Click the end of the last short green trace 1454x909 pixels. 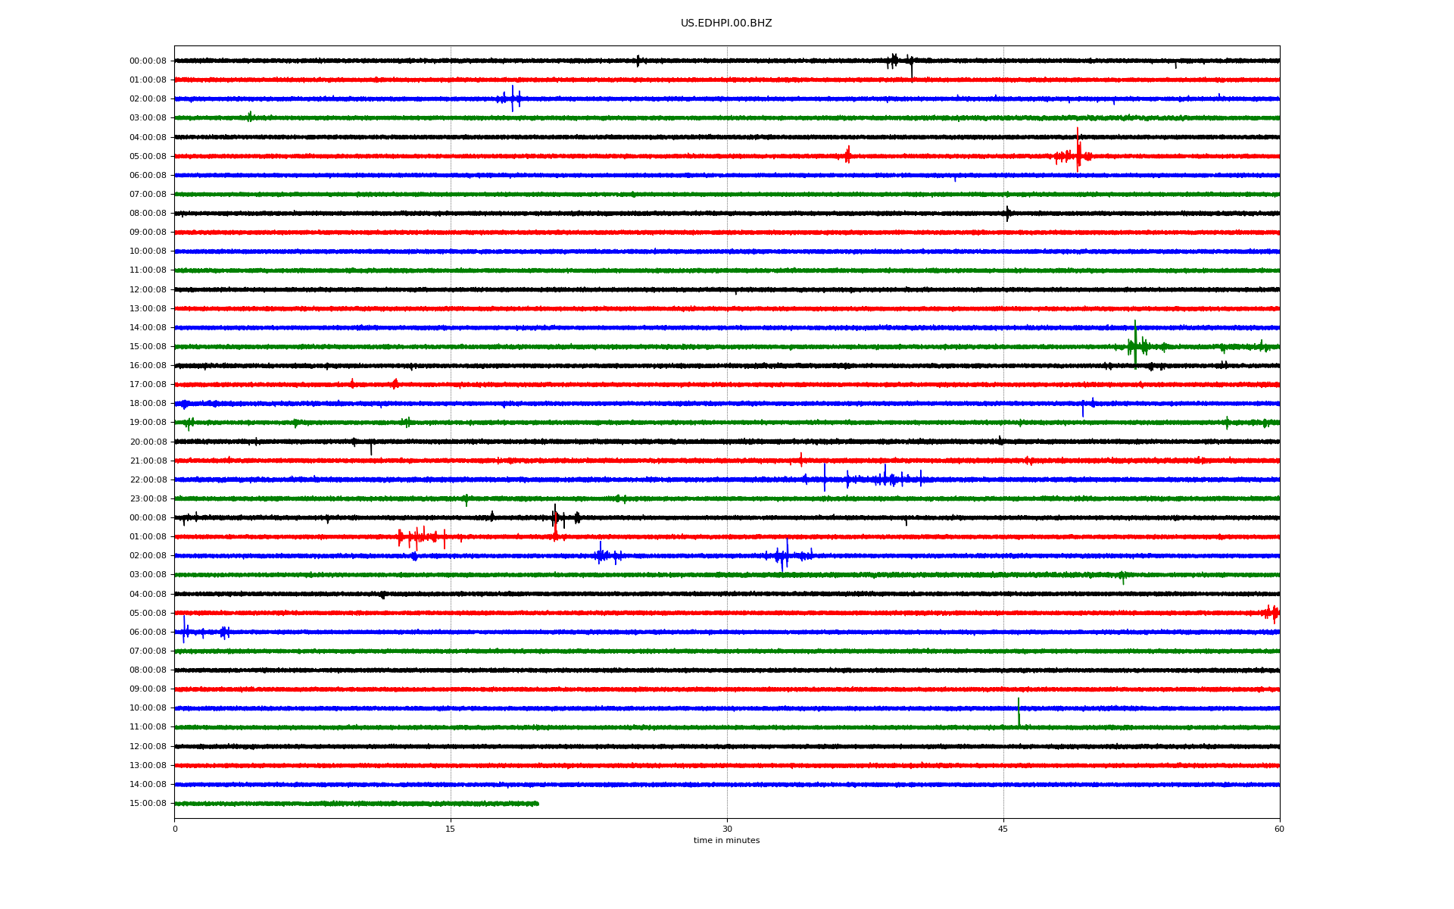[x=537, y=803]
